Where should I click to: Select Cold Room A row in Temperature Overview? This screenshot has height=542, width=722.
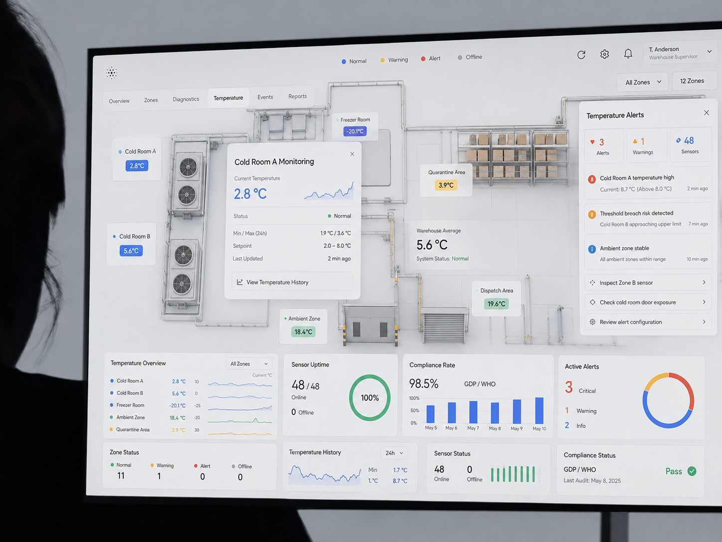pyautogui.click(x=191, y=381)
